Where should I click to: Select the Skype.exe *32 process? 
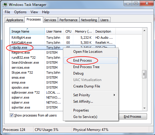click(22, 72)
